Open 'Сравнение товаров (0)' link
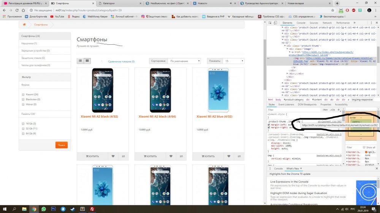 (121, 61)
